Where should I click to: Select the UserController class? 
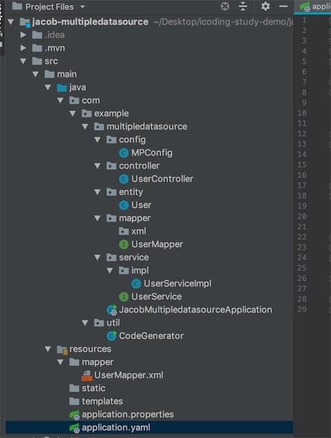[162, 179]
